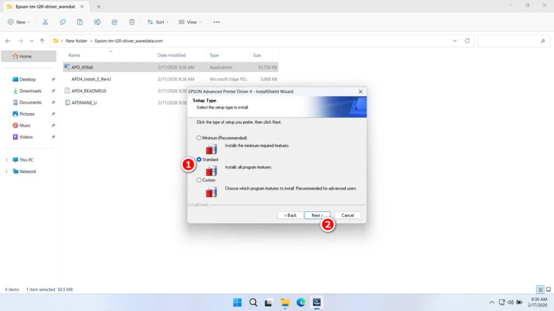Viewport: 554px width, 311px height.
Task: Click the Paste icon
Action: tap(80, 22)
